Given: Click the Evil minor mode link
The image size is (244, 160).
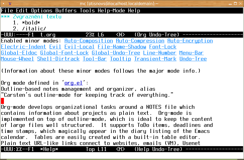Looking at the screenshot, I should (55, 47).
